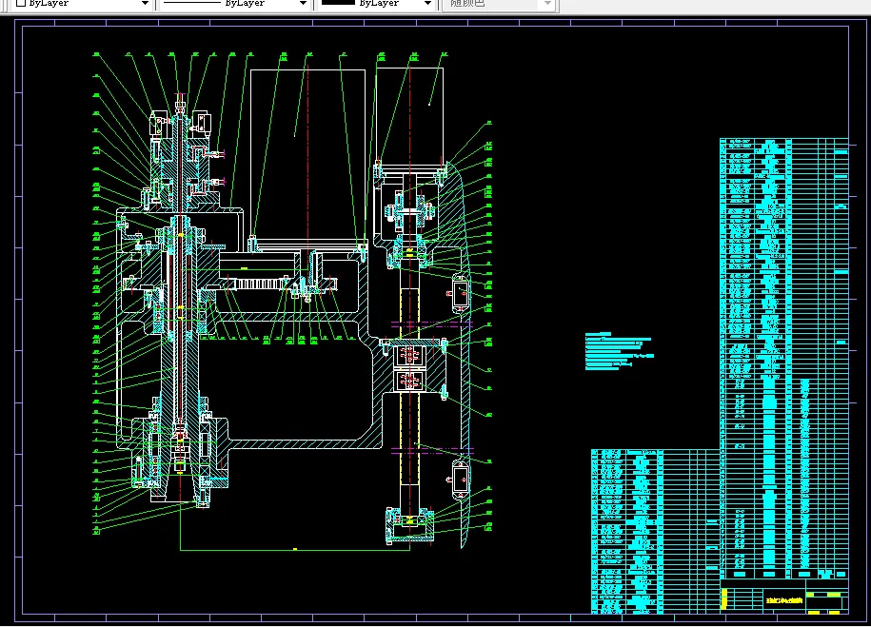Select the yellow drawing title in title block

click(783, 600)
